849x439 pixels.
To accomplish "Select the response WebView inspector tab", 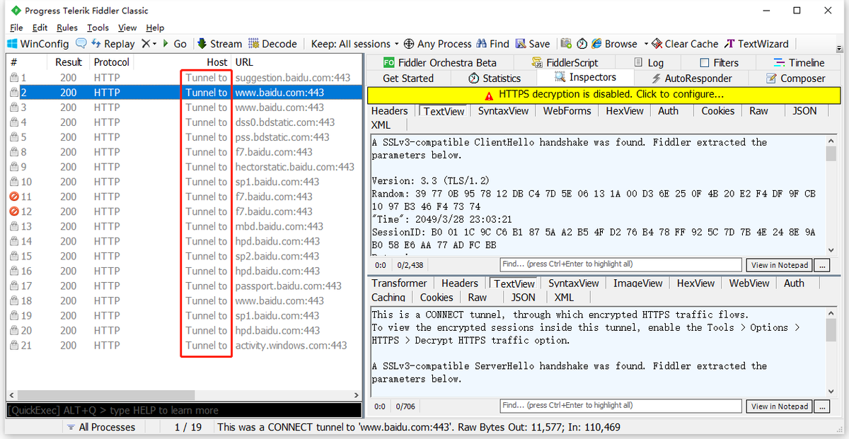I will pos(749,283).
